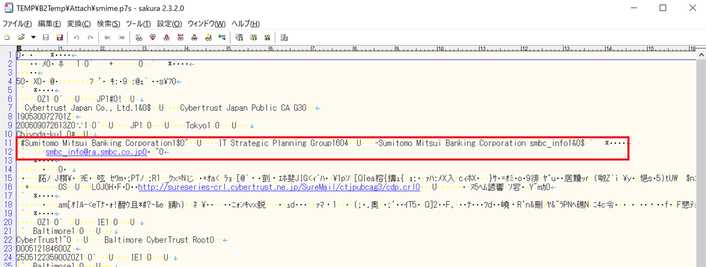Screen dimensions: 706x267
Task: Click line number 11 in gutter
Action: pyautogui.click(x=8, y=143)
